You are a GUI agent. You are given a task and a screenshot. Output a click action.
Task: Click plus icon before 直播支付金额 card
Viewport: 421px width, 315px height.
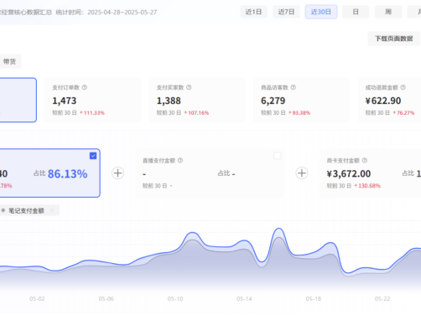pos(117,173)
